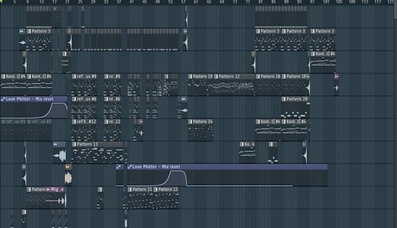Image resolution: width=397 pixels, height=228 pixels.
Task: Click the audio icon on Mig..e clip
Action: coord(48,189)
